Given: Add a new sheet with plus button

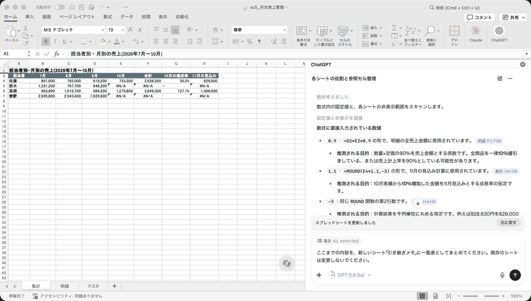Looking at the screenshot, I should [114, 286].
